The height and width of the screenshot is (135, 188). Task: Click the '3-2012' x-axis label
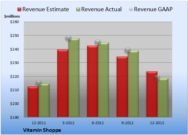[x=68, y=123]
